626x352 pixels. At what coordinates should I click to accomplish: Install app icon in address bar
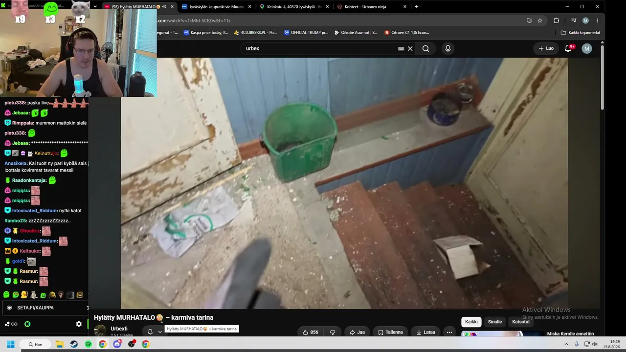[x=529, y=21]
